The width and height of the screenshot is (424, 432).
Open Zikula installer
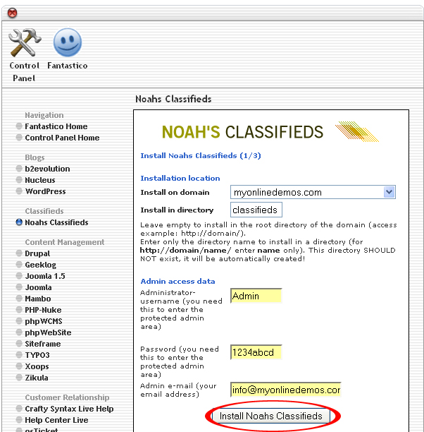point(37,378)
